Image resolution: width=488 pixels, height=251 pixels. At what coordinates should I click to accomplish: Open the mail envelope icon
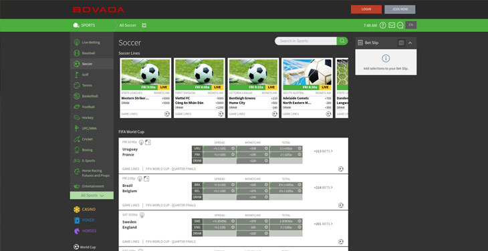click(392, 25)
